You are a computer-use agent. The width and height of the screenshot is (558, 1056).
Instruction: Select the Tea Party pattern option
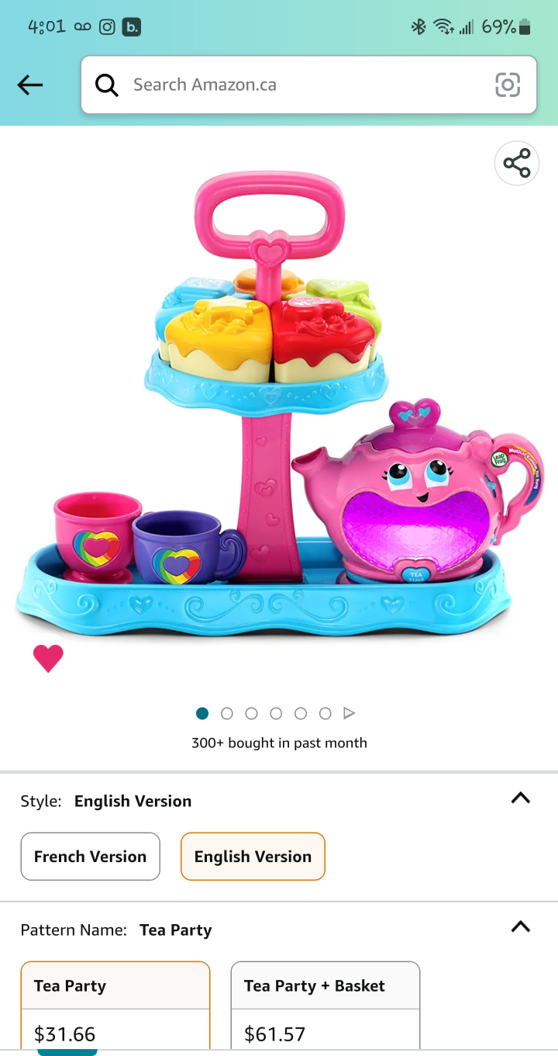(x=115, y=1006)
